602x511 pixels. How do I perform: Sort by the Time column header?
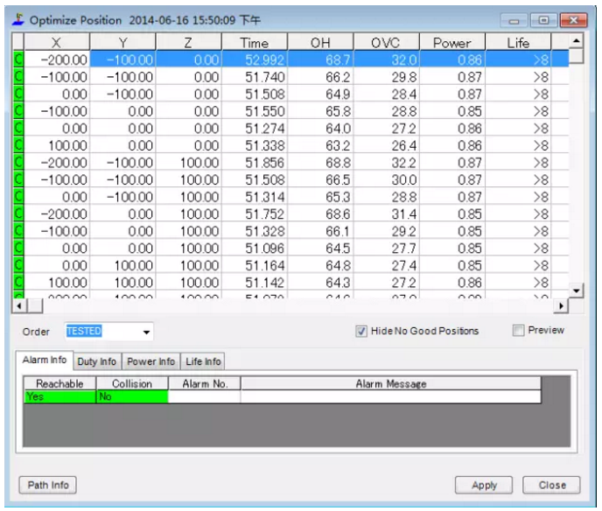[x=255, y=42]
